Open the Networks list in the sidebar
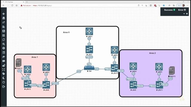 pos(4,22)
